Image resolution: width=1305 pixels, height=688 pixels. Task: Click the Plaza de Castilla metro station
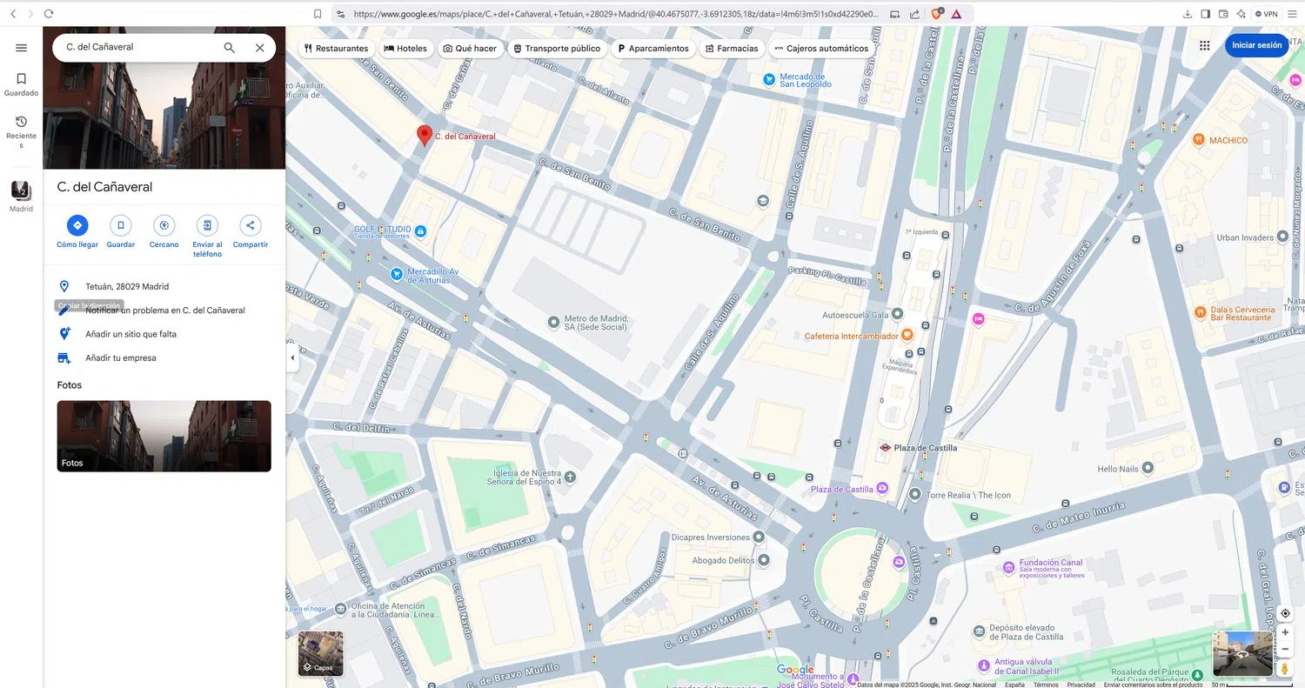point(885,448)
